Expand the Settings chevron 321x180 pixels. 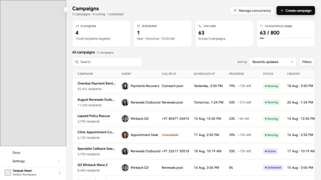click(59, 161)
